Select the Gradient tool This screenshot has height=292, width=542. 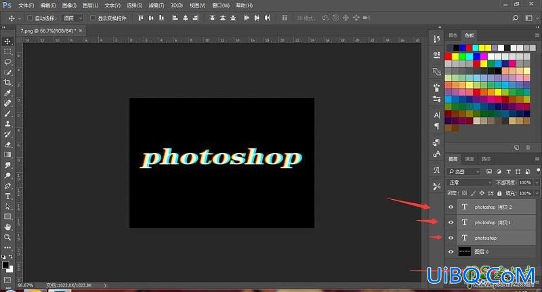[7, 155]
